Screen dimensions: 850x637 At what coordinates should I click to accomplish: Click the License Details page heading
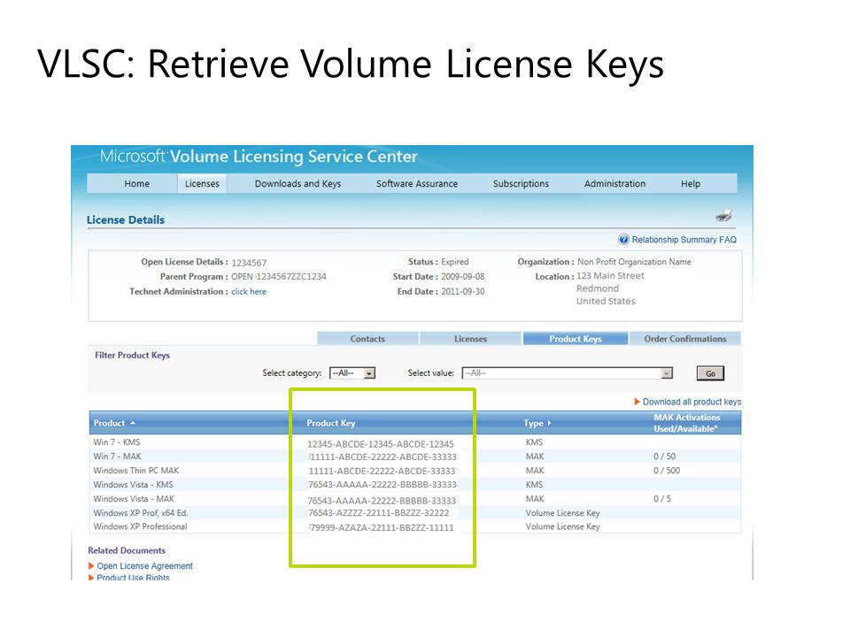click(126, 219)
